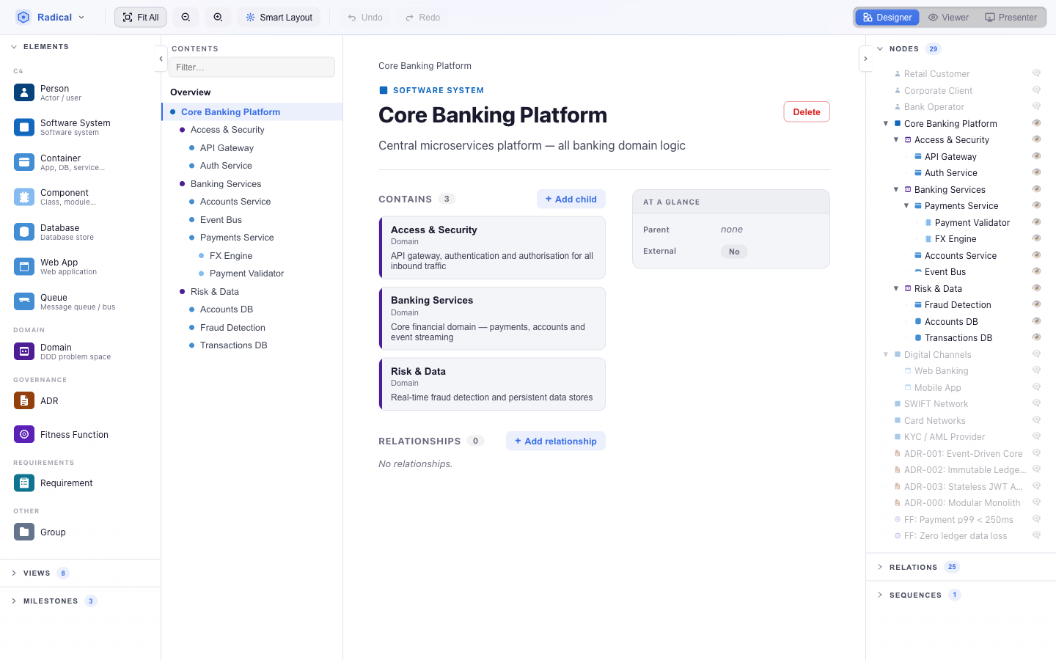
Task: Open the Radical workspace dropdown
Action: [51, 18]
